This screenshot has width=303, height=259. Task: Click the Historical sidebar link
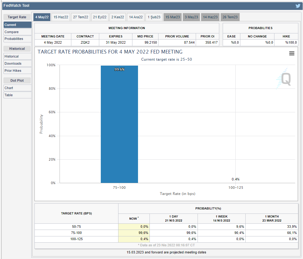17,57
